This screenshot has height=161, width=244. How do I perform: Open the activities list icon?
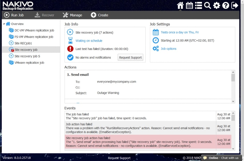point(198,5)
